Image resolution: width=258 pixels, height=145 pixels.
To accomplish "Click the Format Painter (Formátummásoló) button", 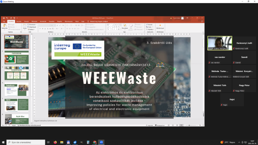I will click(x=14, y=29).
